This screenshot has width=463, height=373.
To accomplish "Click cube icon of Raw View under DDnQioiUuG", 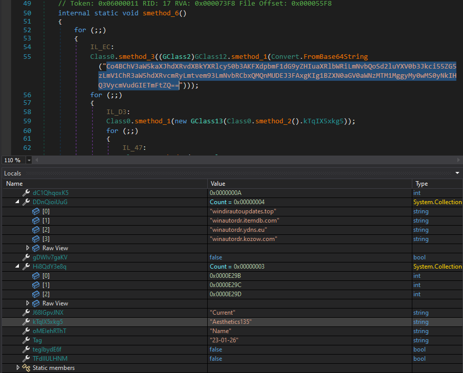I will 36,248.
